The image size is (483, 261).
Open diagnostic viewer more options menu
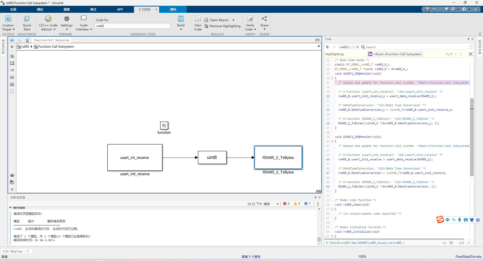coord(318,204)
